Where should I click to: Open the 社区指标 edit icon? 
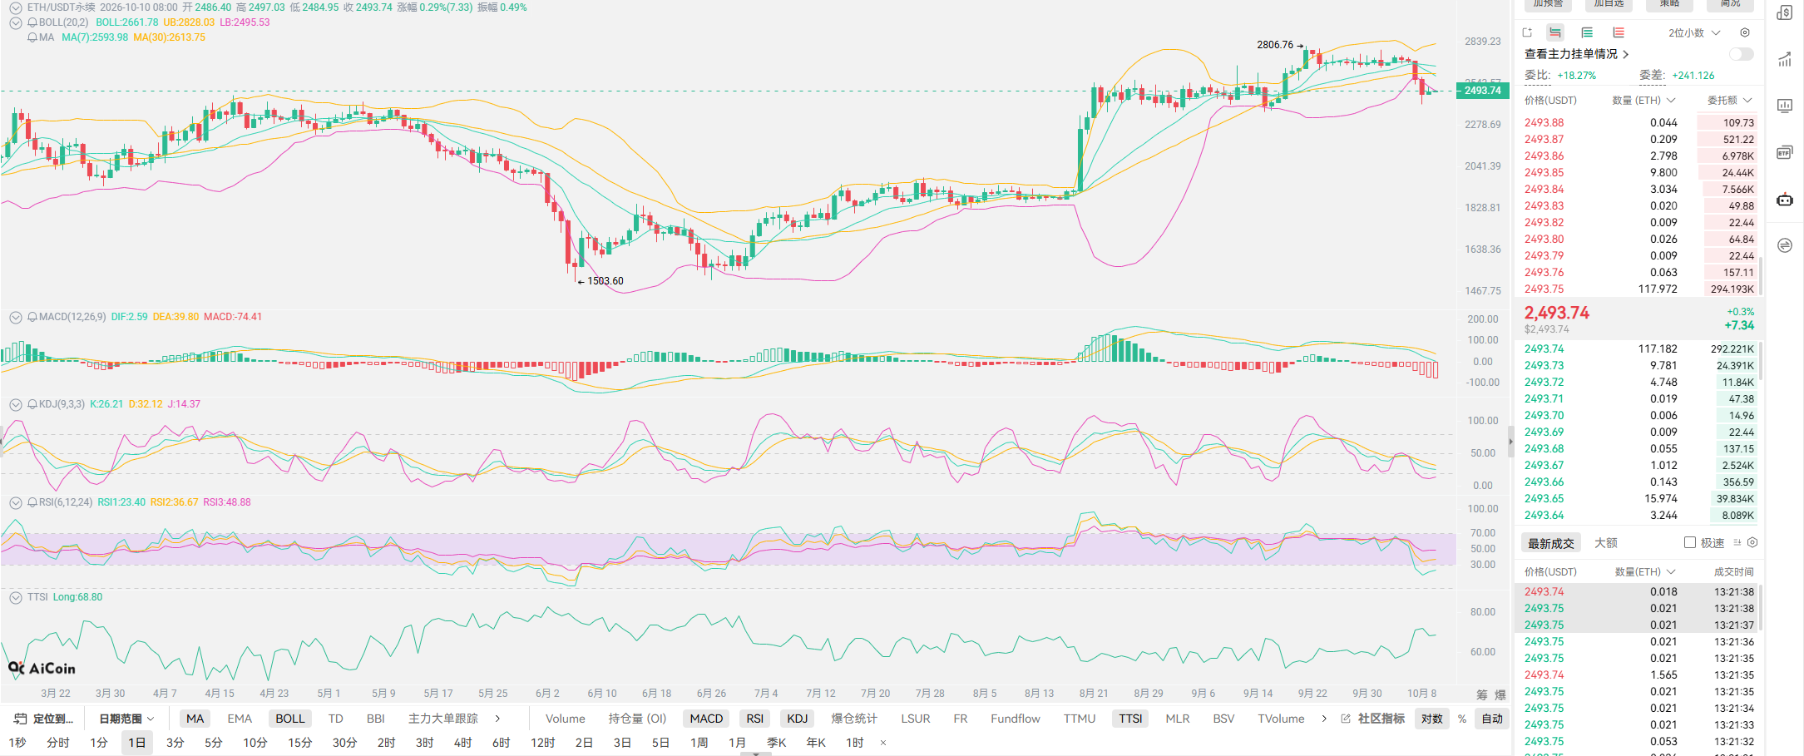click(1346, 719)
